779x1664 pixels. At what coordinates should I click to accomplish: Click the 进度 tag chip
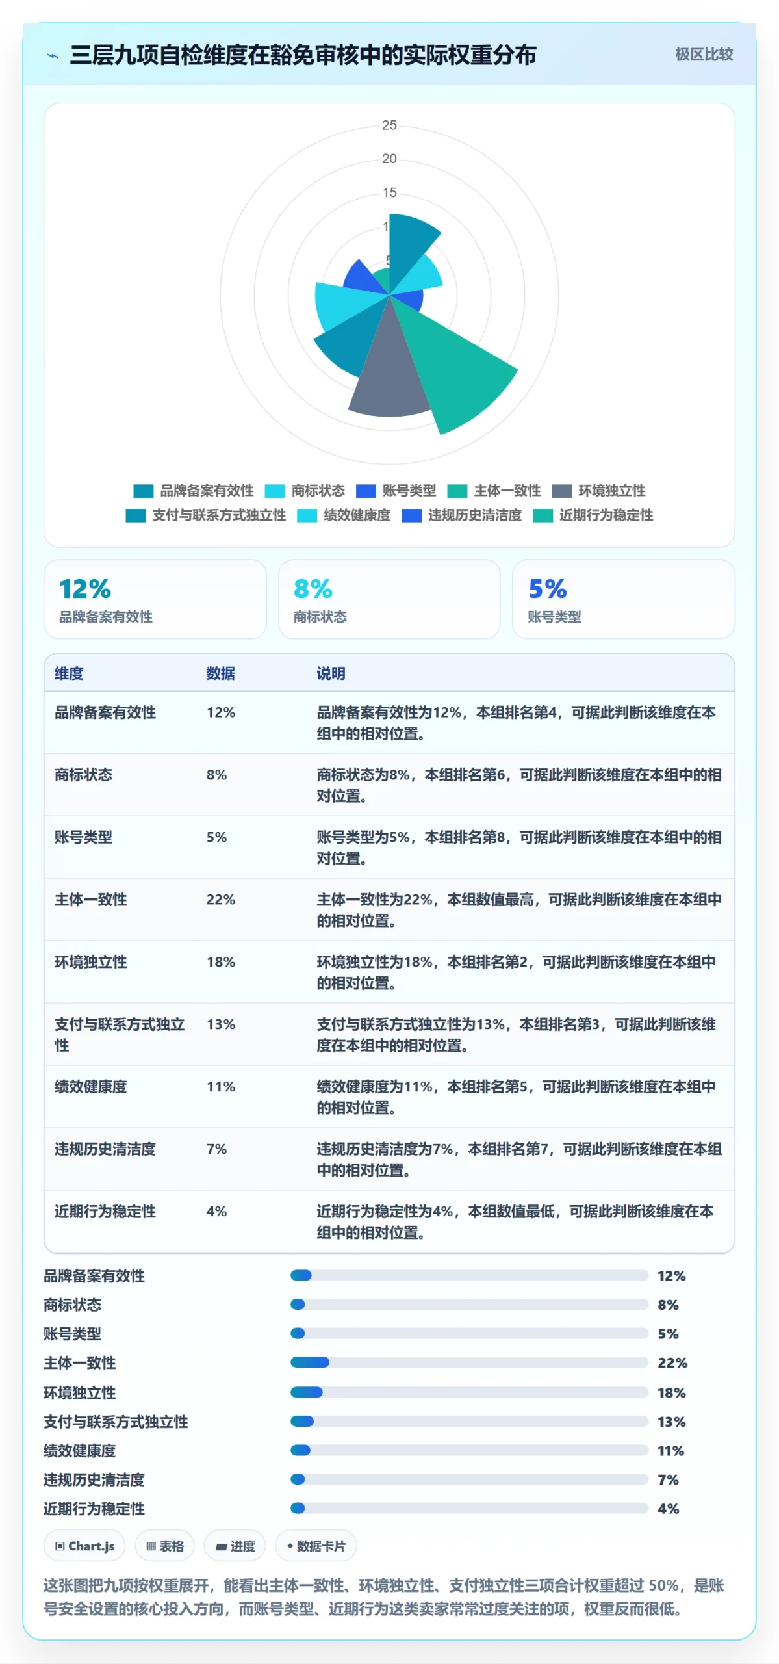[x=235, y=1546]
